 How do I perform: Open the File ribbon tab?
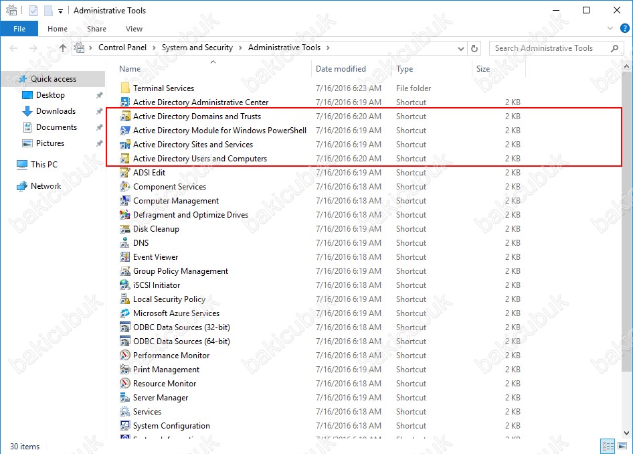pyautogui.click(x=19, y=29)
